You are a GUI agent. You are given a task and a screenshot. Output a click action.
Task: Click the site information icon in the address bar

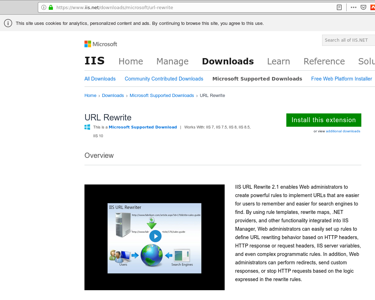tap(44, 7)
